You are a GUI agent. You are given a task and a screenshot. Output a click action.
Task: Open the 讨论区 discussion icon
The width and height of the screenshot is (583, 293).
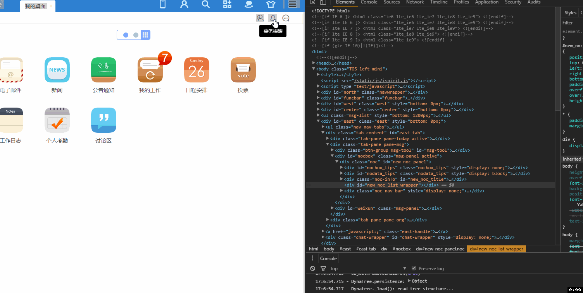pos(103,120)
